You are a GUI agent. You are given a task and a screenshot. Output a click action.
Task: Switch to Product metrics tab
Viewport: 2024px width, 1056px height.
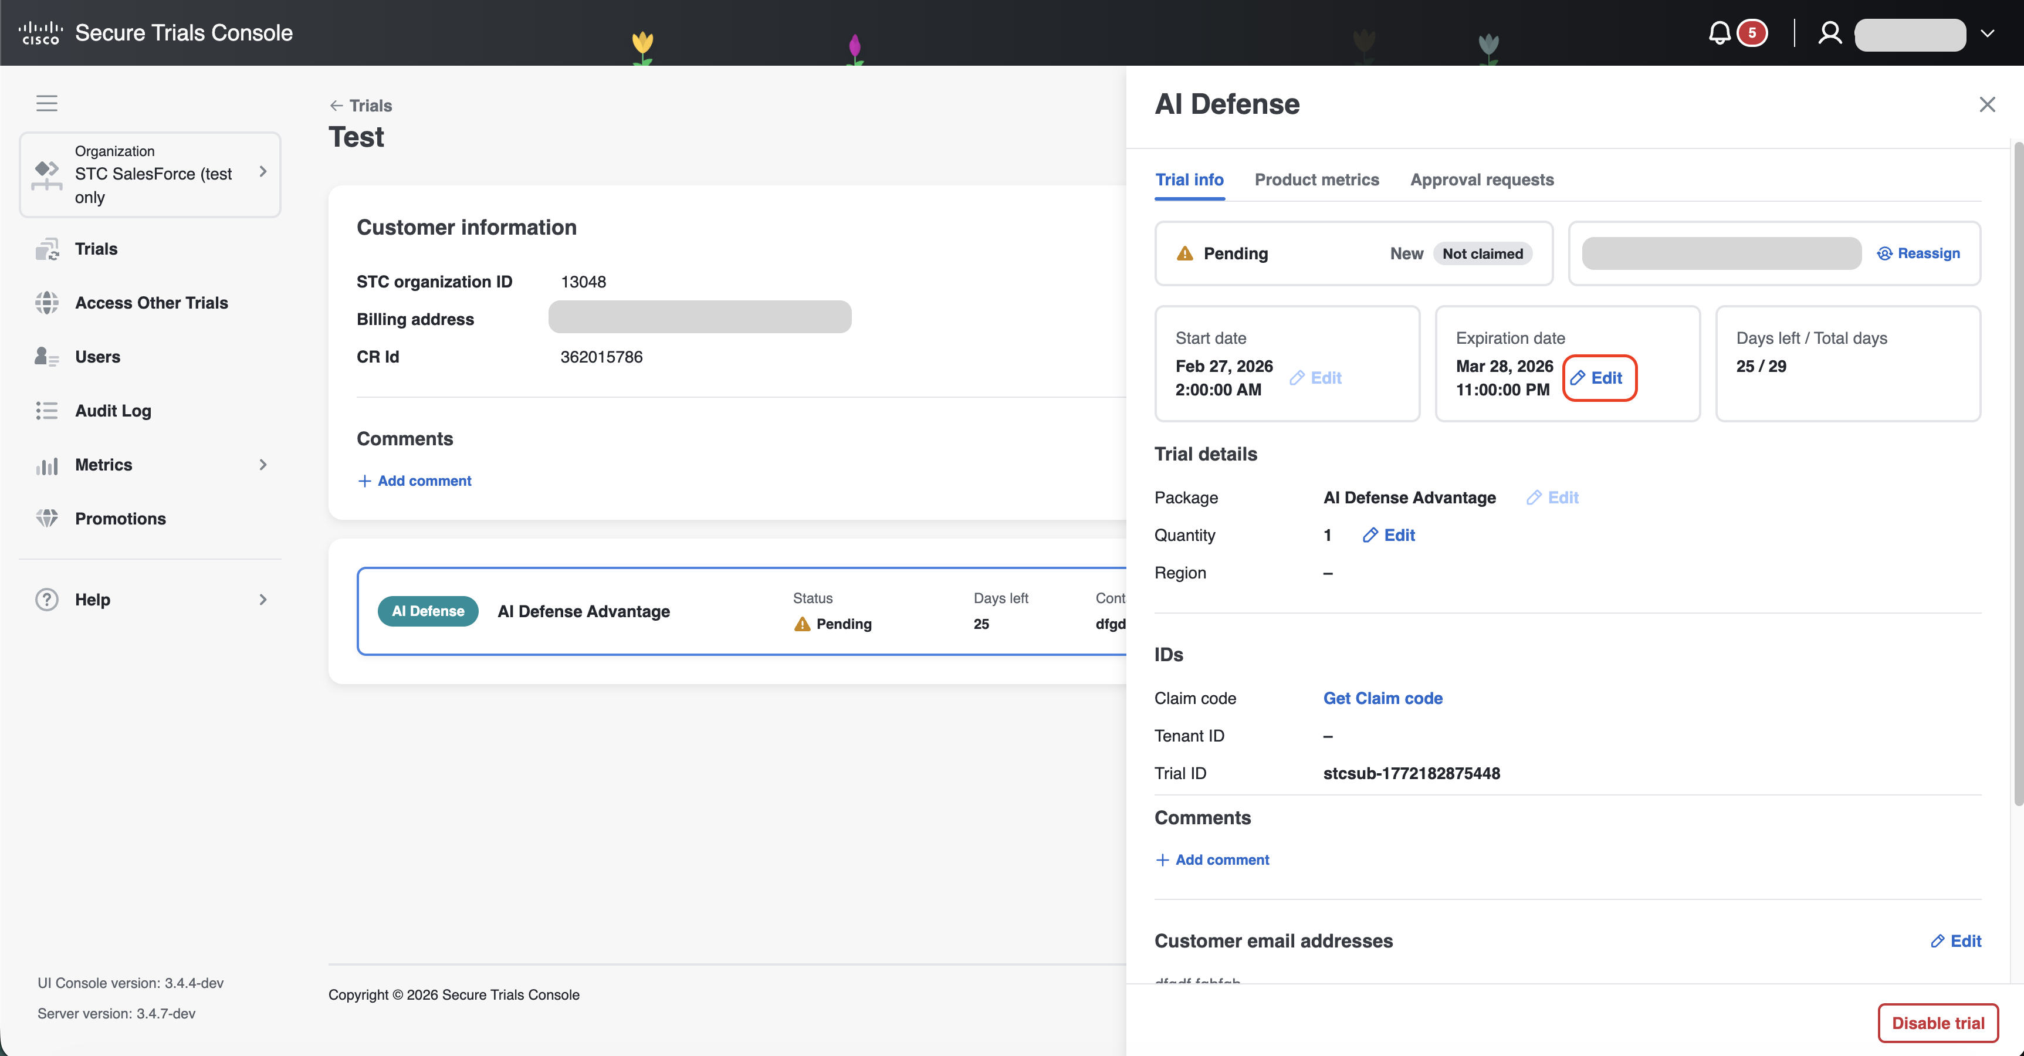(1316, 179)
